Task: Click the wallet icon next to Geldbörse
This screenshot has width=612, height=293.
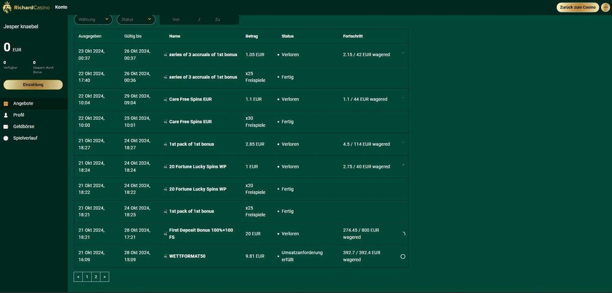Action: pos(6,127)
